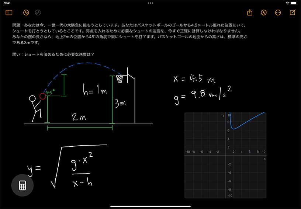This screenshot has height=209, width=301.
Task: Open the floating calculator button
Action: coord(23,186)
